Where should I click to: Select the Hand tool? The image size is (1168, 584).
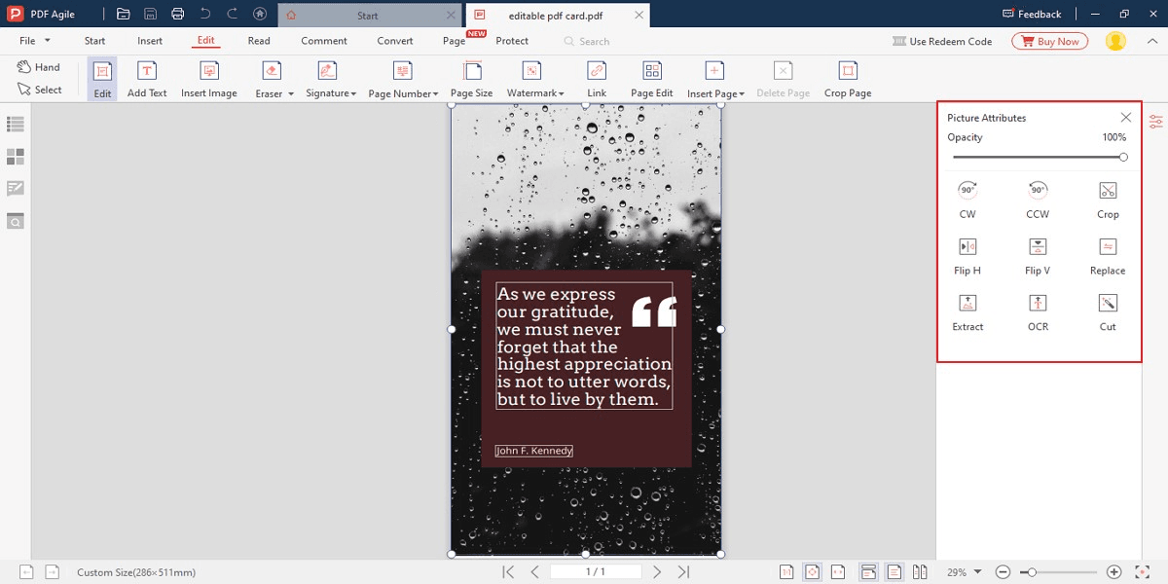[x=39, y=67]
